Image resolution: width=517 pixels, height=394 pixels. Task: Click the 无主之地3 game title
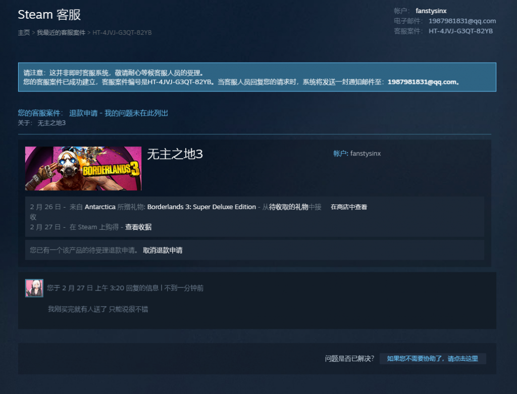pyautogui.click(x=175, y=154)
